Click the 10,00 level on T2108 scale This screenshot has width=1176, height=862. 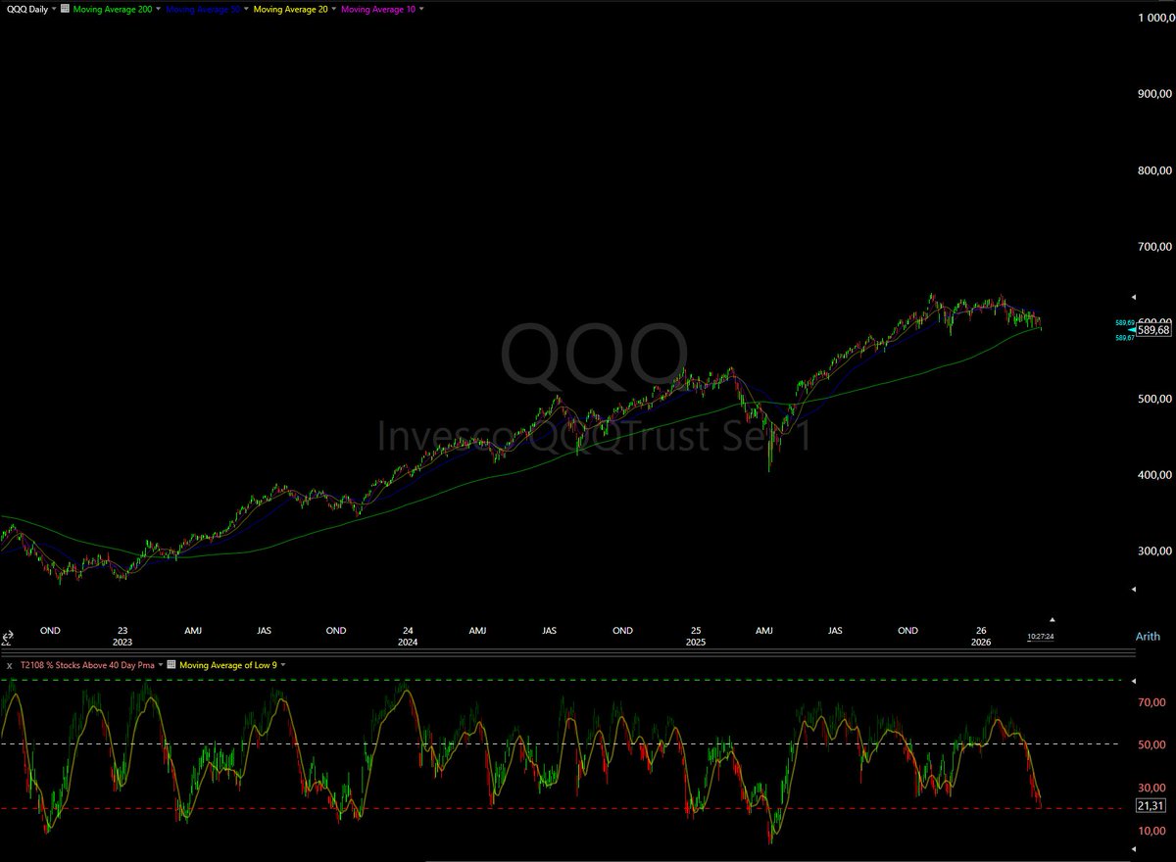coord(1151,831)
